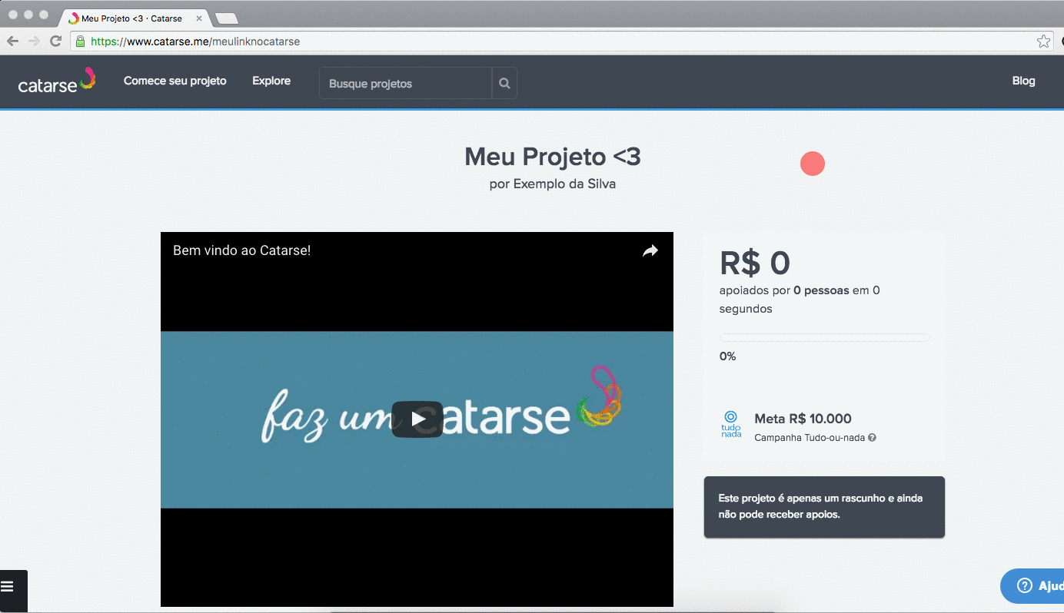Click the Meta R$ 10.000 goal text

(x=803, y=419)
